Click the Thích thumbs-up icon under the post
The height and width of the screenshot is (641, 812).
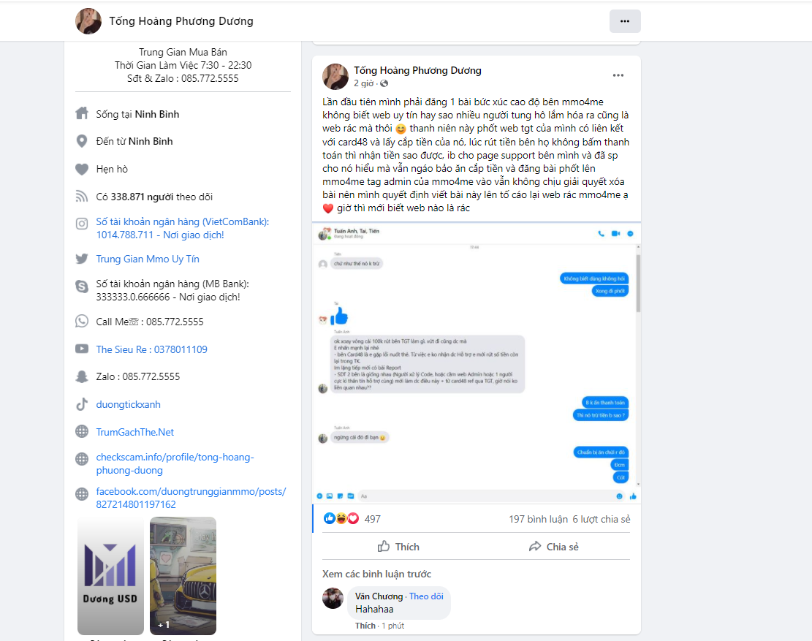383,546
